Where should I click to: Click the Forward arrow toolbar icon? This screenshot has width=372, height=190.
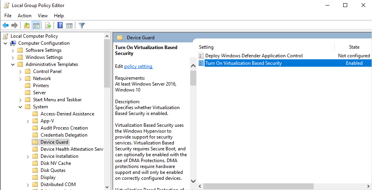(x=15, y=25)
